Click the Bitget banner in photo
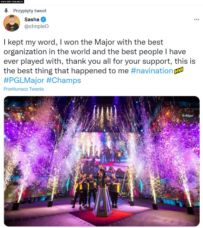This screenshot has height=228, width=203. (x=188, y=116)
